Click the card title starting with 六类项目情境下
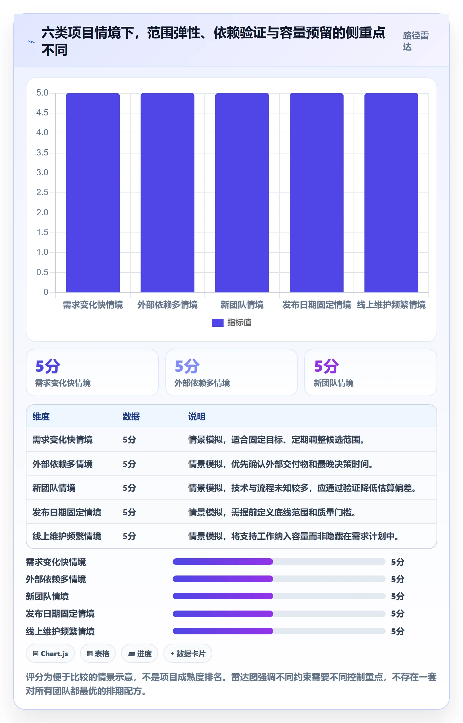 click(213, 41)
